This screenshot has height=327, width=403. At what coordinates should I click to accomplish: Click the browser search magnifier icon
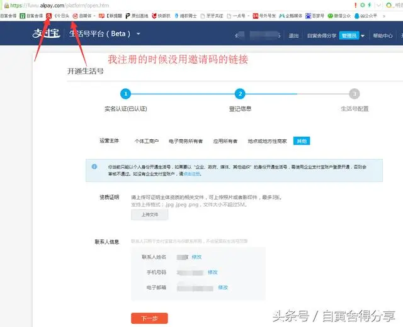point(389,5)
